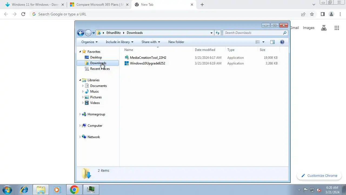Image resolution: width=346 pixels, height=195 pixels.
Task: Click the Explorer Back navigation arrow
Action: tap(81, 33)
